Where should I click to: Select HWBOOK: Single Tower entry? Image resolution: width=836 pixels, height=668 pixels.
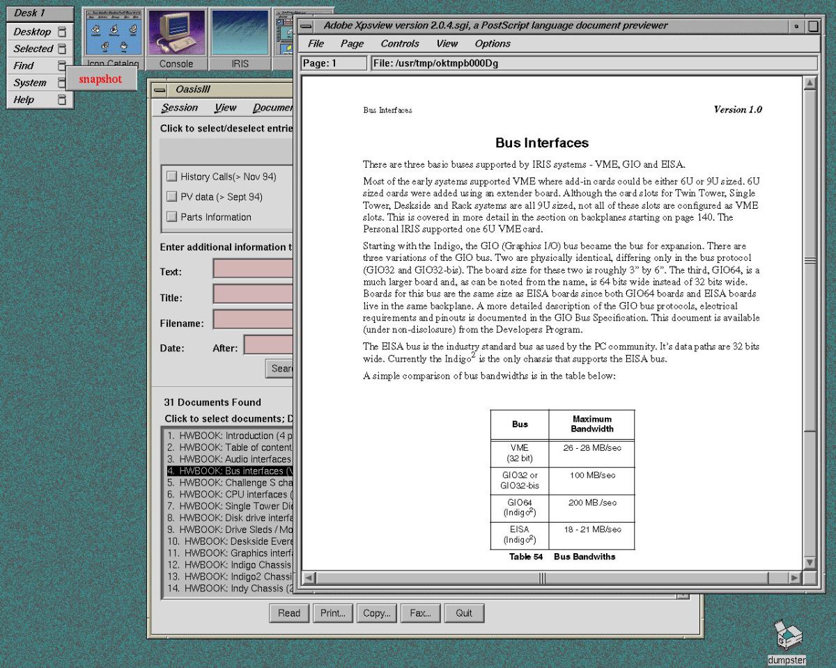click(230, 506)
